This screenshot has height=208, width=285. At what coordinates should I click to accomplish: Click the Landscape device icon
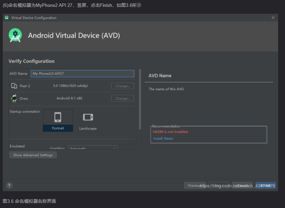click(88, 117)
